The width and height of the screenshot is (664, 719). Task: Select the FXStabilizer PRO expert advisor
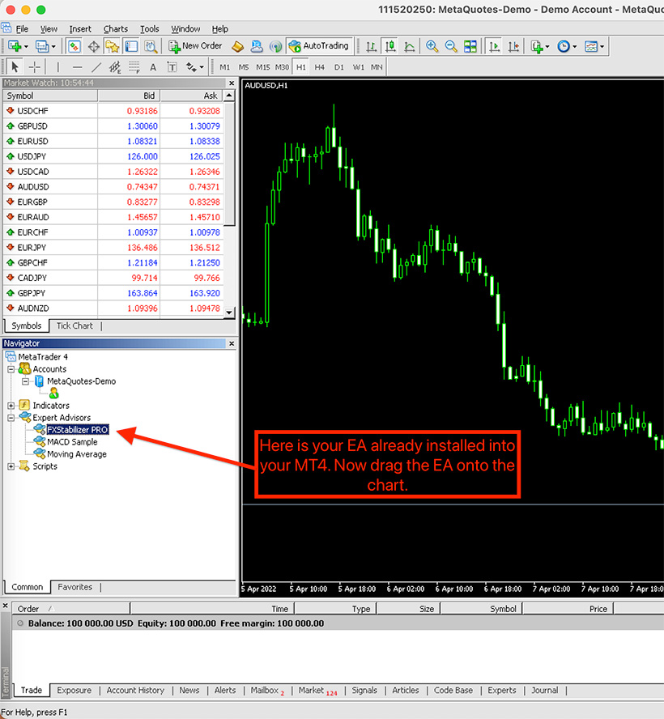tap(78, 430)
